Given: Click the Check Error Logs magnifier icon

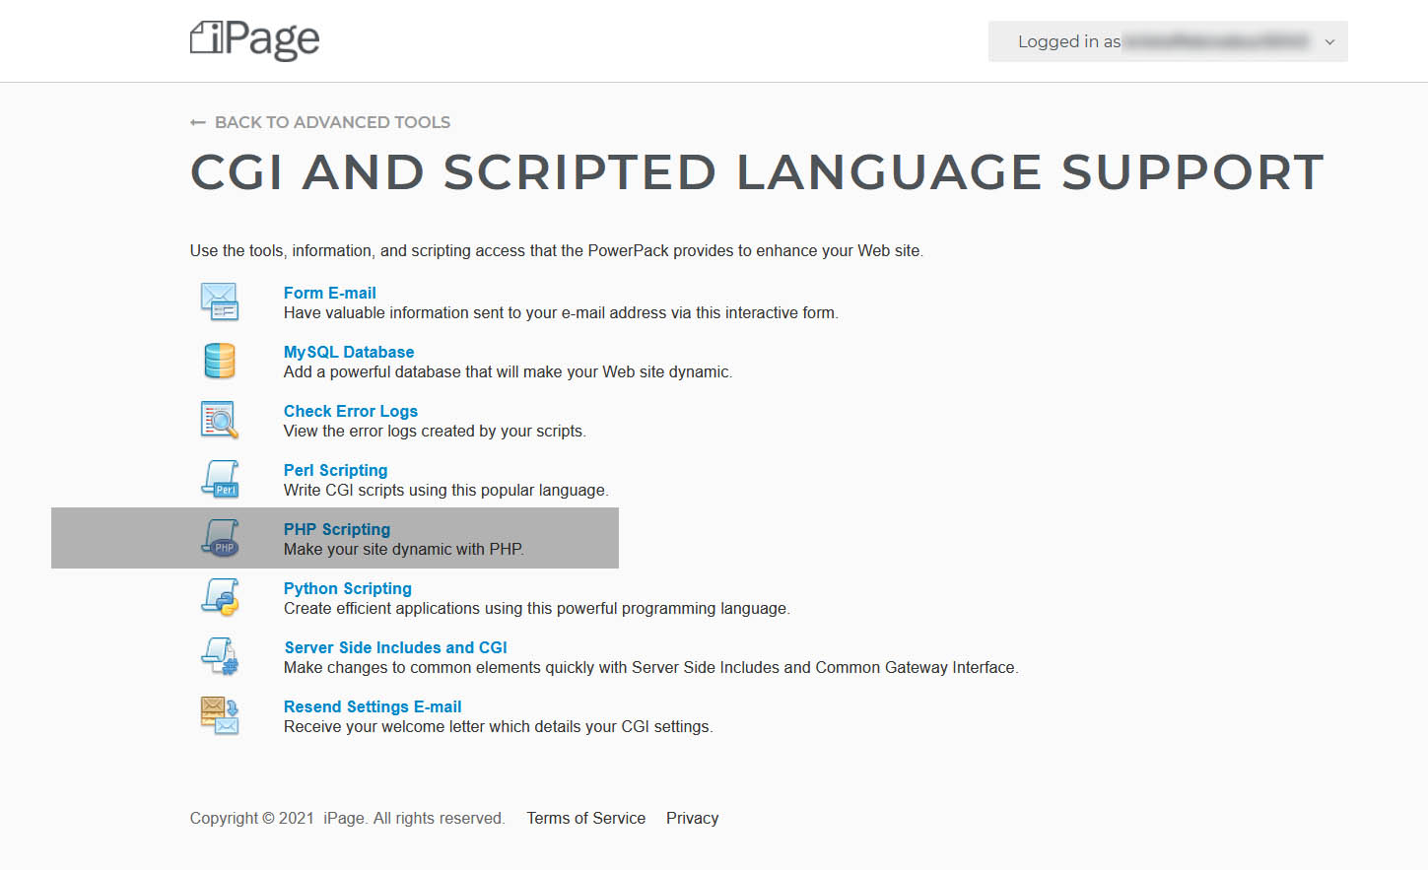Looking at the screenshot, I should click(220, 420).
